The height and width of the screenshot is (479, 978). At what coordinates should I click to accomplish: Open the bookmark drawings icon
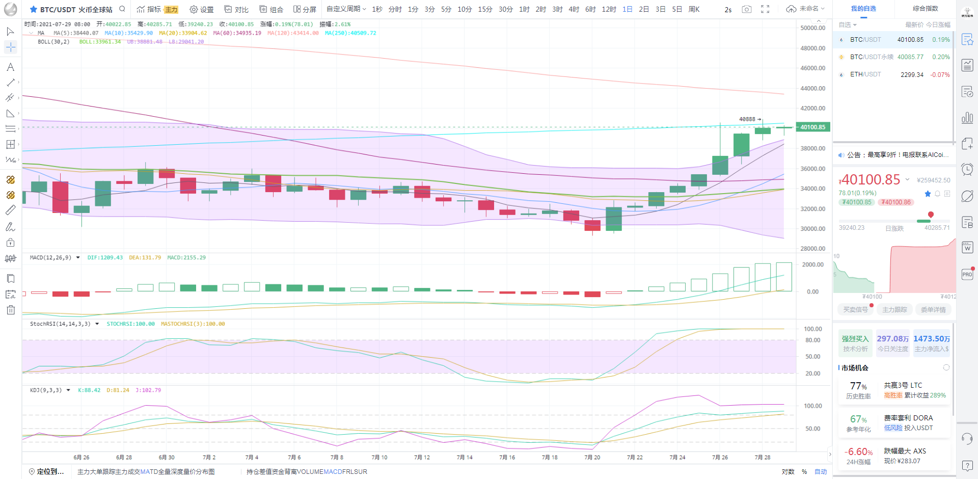pyautogui.click(x=10, y=279)
